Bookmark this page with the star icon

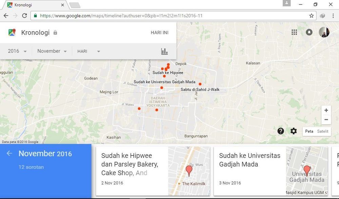point(311,16)
